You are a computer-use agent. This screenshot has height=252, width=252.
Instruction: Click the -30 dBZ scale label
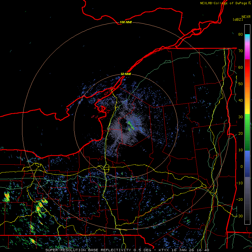coord(239,216)
